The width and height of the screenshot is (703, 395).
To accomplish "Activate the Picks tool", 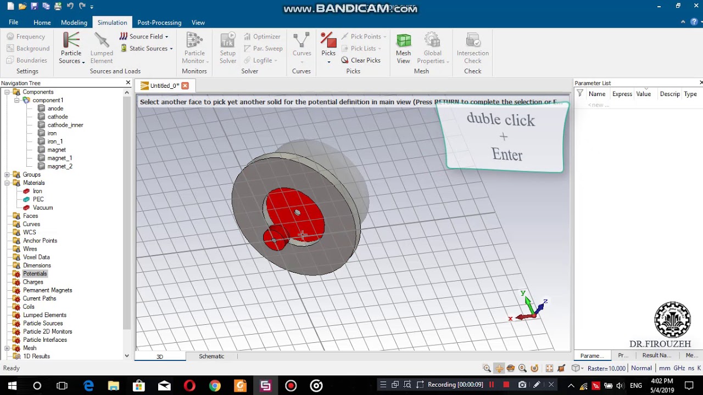I will click(328, 48).
